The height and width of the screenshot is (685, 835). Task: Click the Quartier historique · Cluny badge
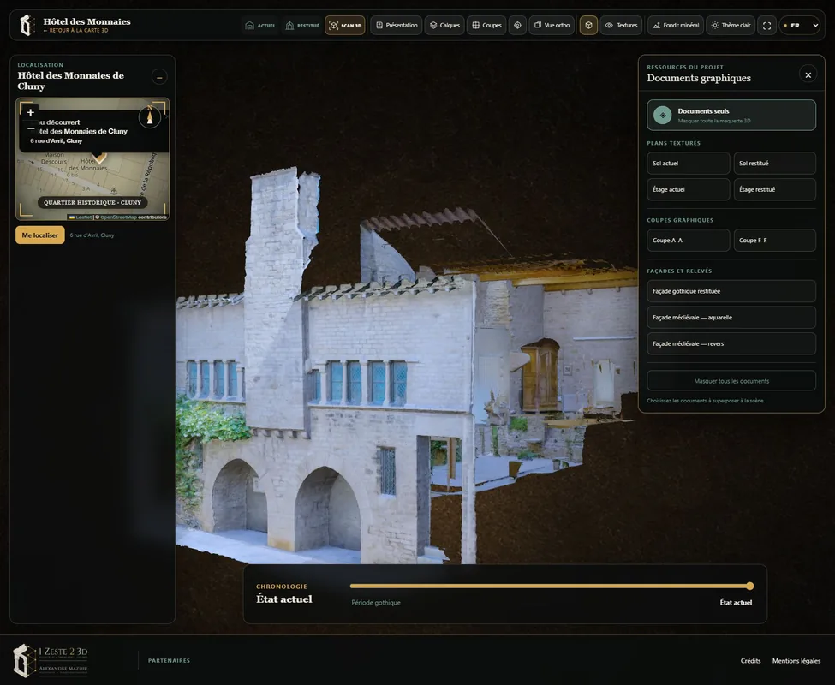(x=92, y=202)
